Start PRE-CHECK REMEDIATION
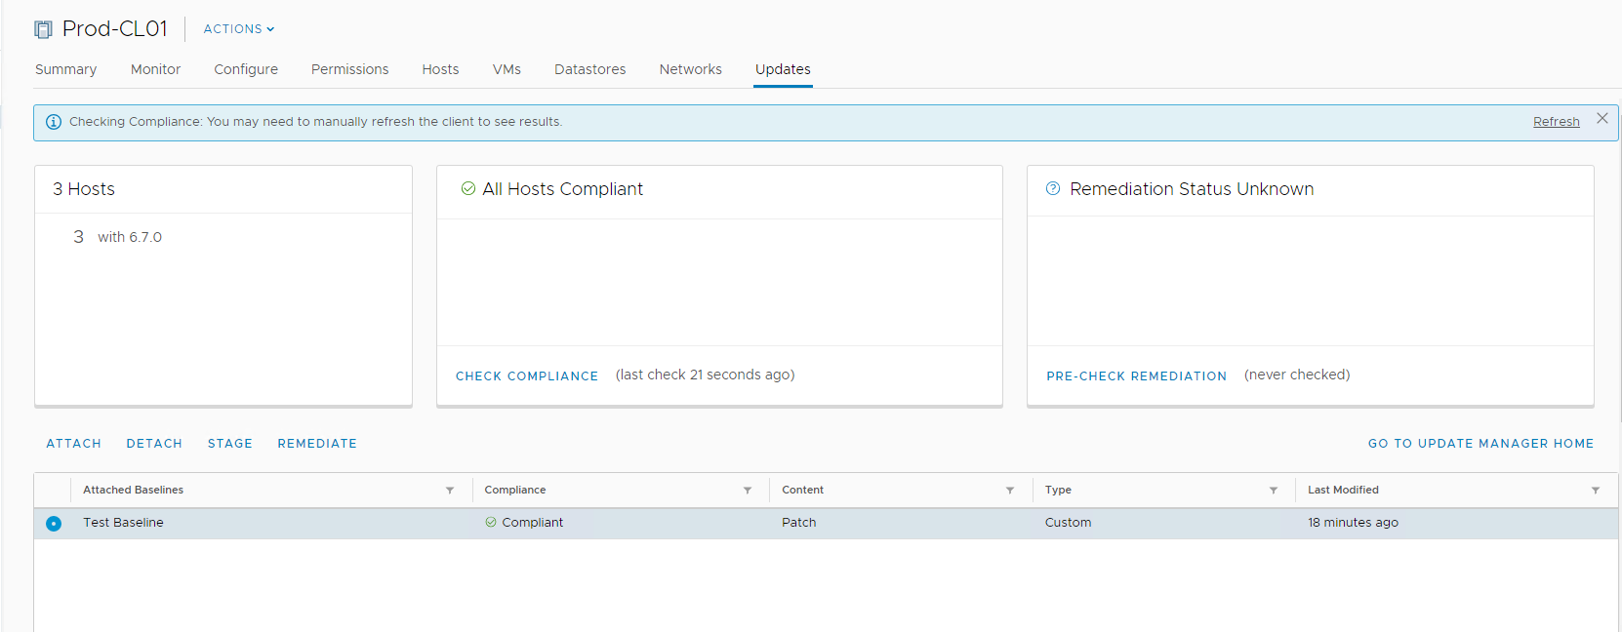 pyautogui.click(x=1136, y=375)
